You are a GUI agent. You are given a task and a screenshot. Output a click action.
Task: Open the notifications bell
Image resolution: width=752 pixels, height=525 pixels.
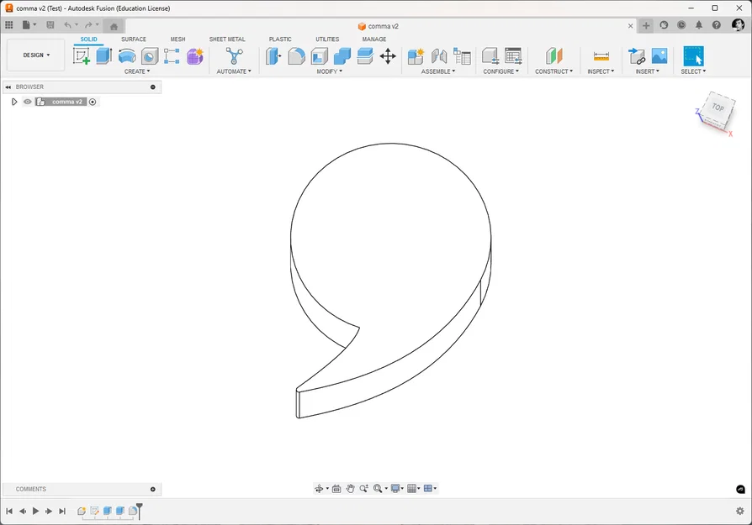tap(699, 25)
